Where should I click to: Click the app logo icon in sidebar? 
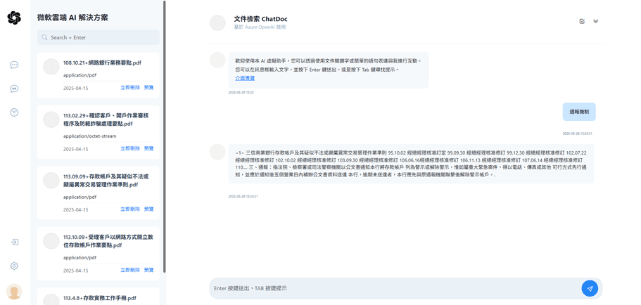click(x=14, y=18)
